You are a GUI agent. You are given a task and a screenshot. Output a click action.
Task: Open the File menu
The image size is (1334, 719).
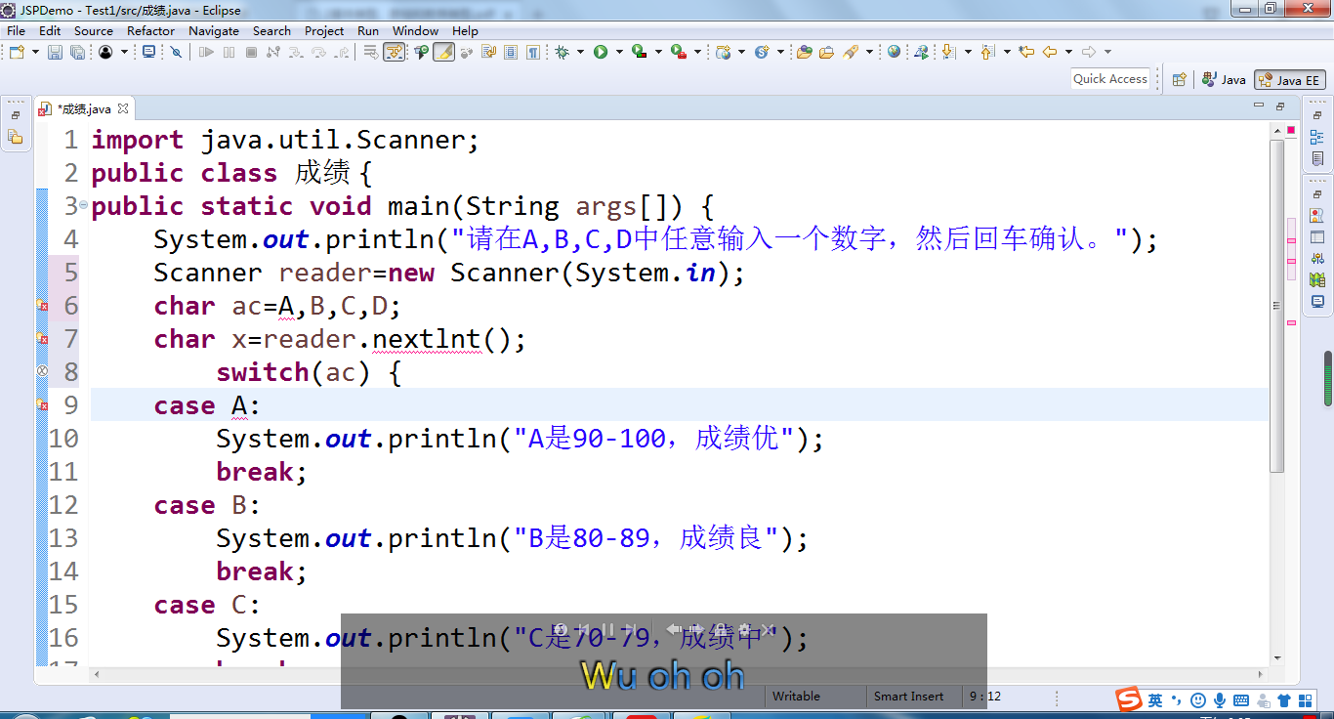coord(16,30)
